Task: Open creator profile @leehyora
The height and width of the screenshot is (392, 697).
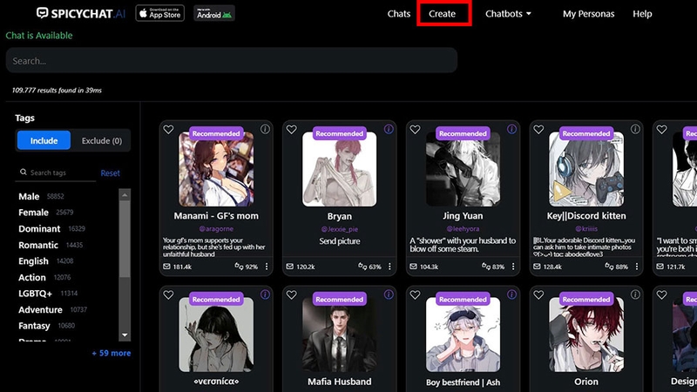Action: tap(463, 229)
